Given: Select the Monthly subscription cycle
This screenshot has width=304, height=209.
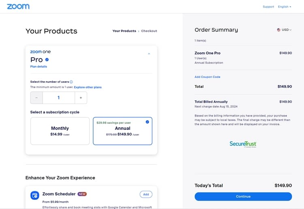Looking at the screenshot, I should click(x=60, y=131).
